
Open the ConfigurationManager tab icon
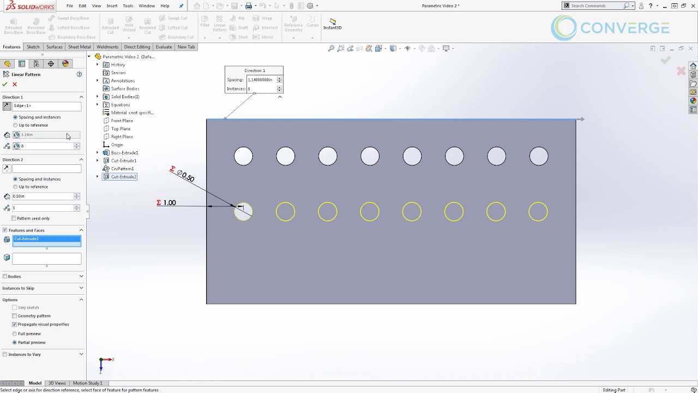(37, 64)
